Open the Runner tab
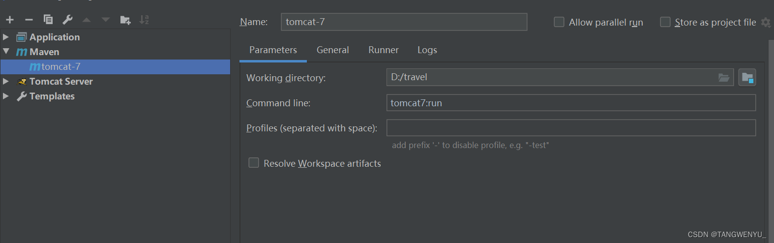The width and height of the screenshot is (774, 243). (384, 50)
